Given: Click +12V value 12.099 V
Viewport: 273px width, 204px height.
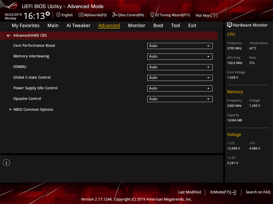Looking at the screenshot, I should pos(233,148).
